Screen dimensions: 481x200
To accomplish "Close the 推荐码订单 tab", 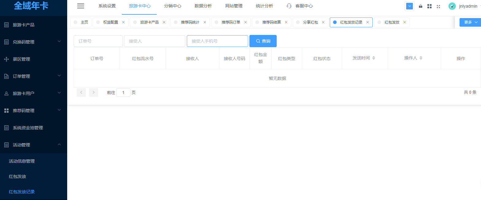I will click(245, 22).
